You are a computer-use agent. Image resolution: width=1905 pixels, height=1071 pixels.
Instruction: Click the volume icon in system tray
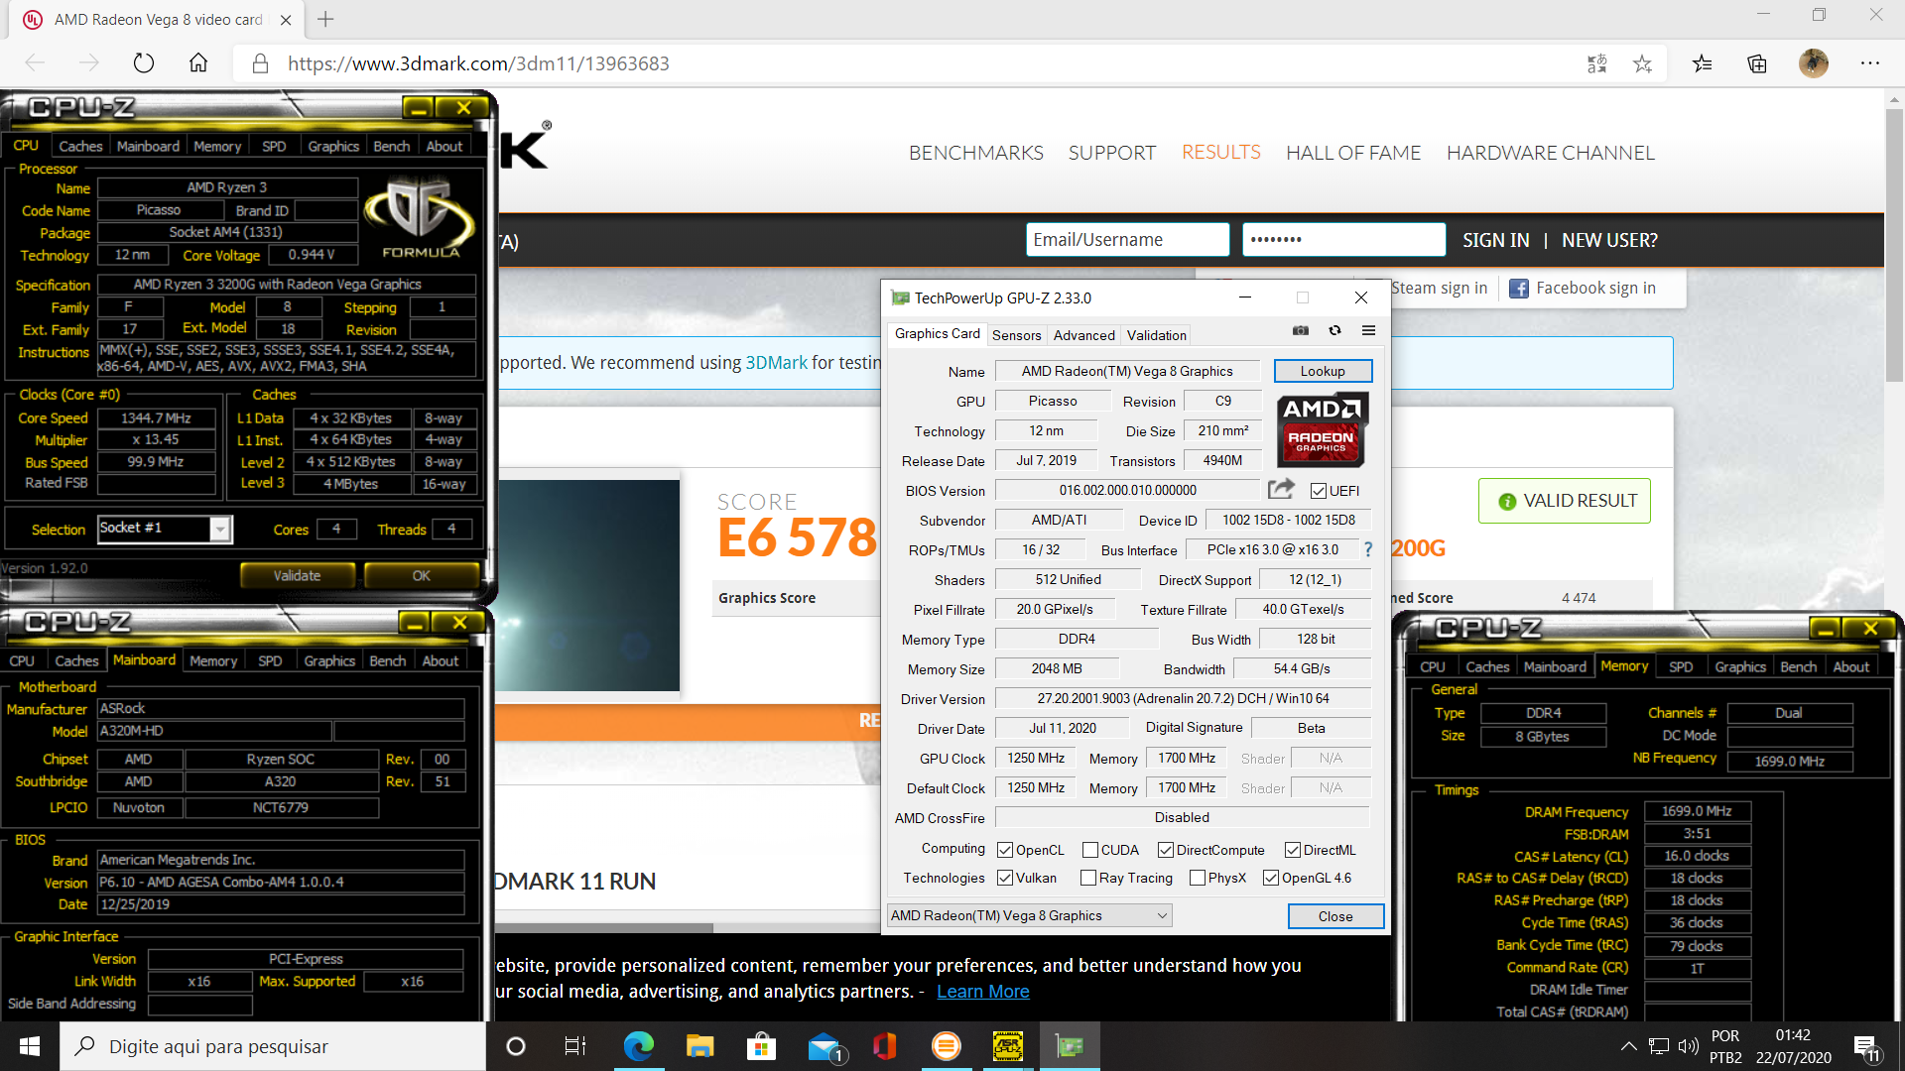pos(1688,1046)
